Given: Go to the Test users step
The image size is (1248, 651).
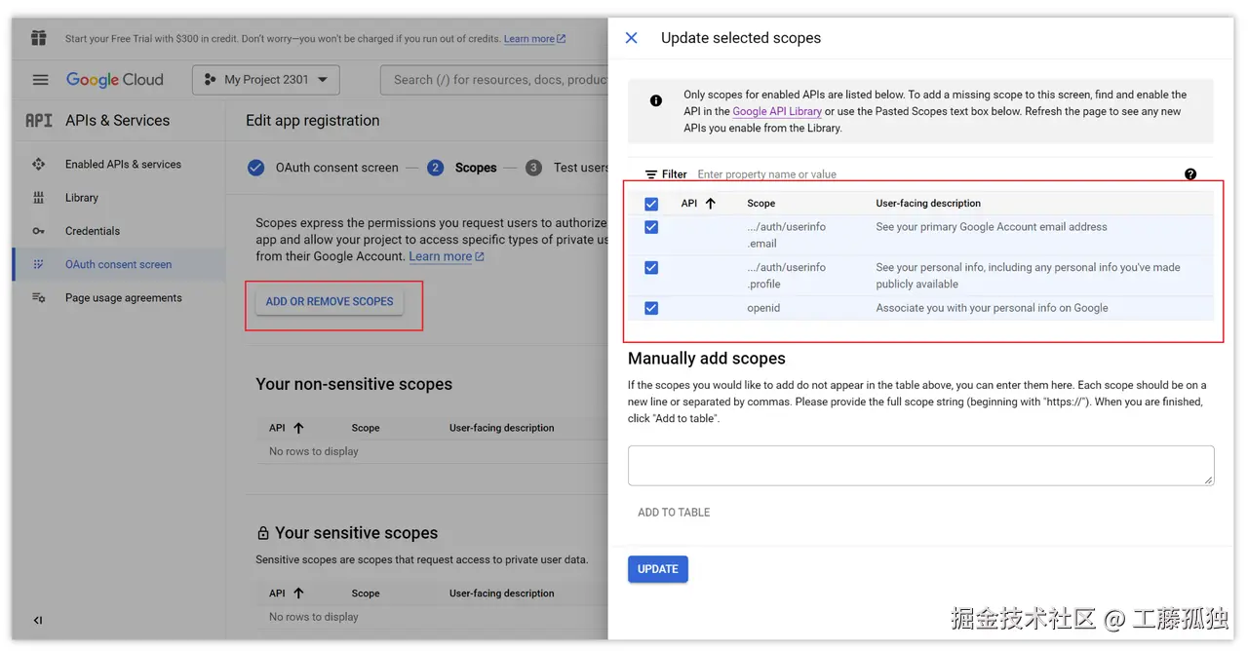Looking at the screenshot, I should point(533,168).
